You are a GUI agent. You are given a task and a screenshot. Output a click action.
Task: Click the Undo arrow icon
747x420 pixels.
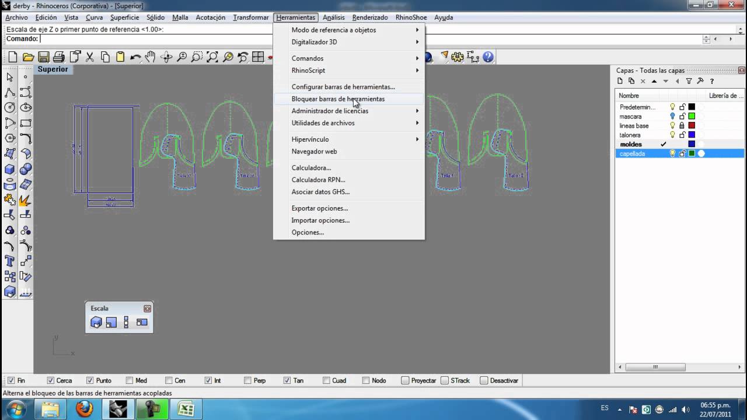click(135, 57)
